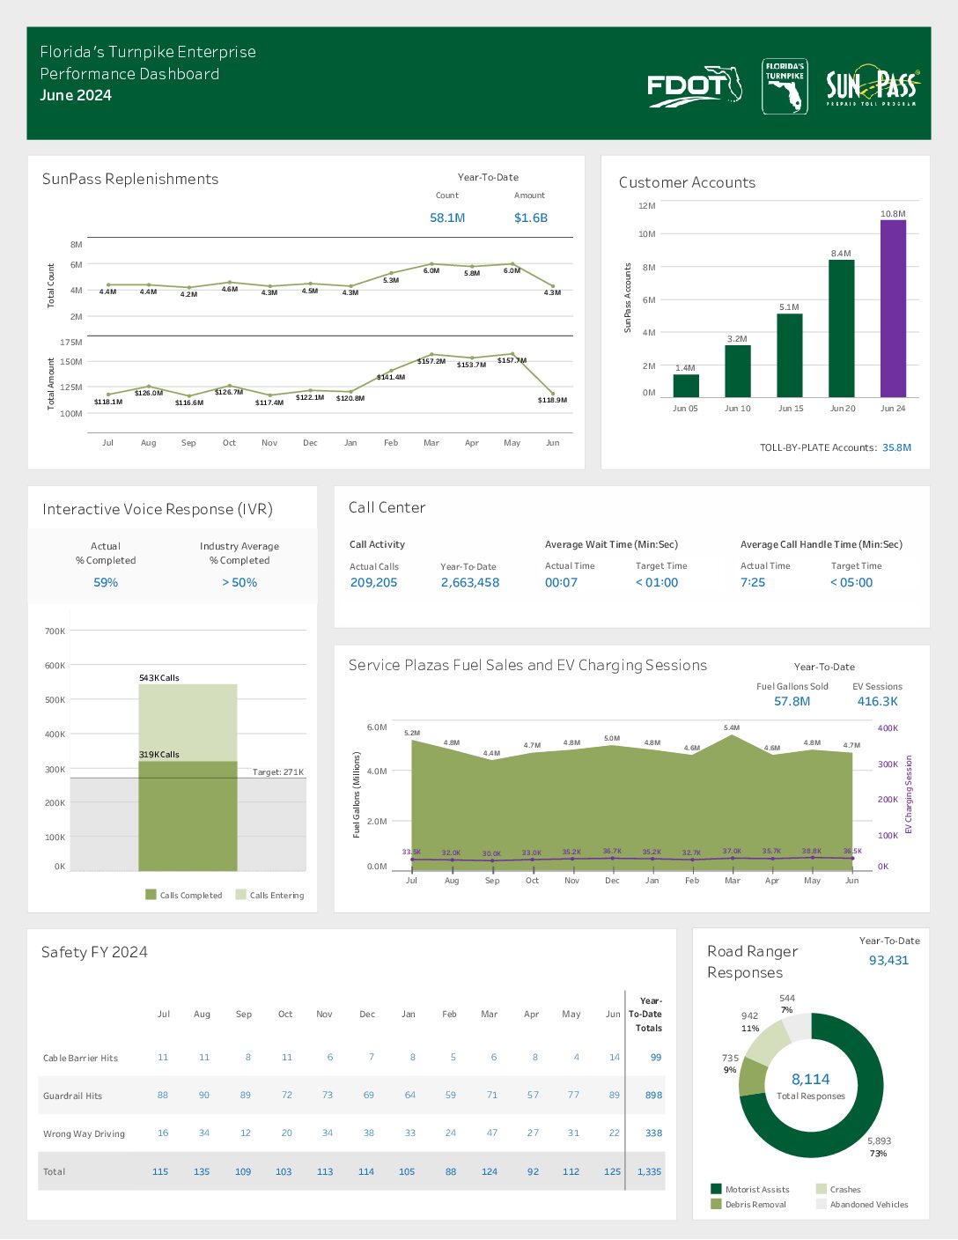Click the "Target: 271K" line label

278,772
